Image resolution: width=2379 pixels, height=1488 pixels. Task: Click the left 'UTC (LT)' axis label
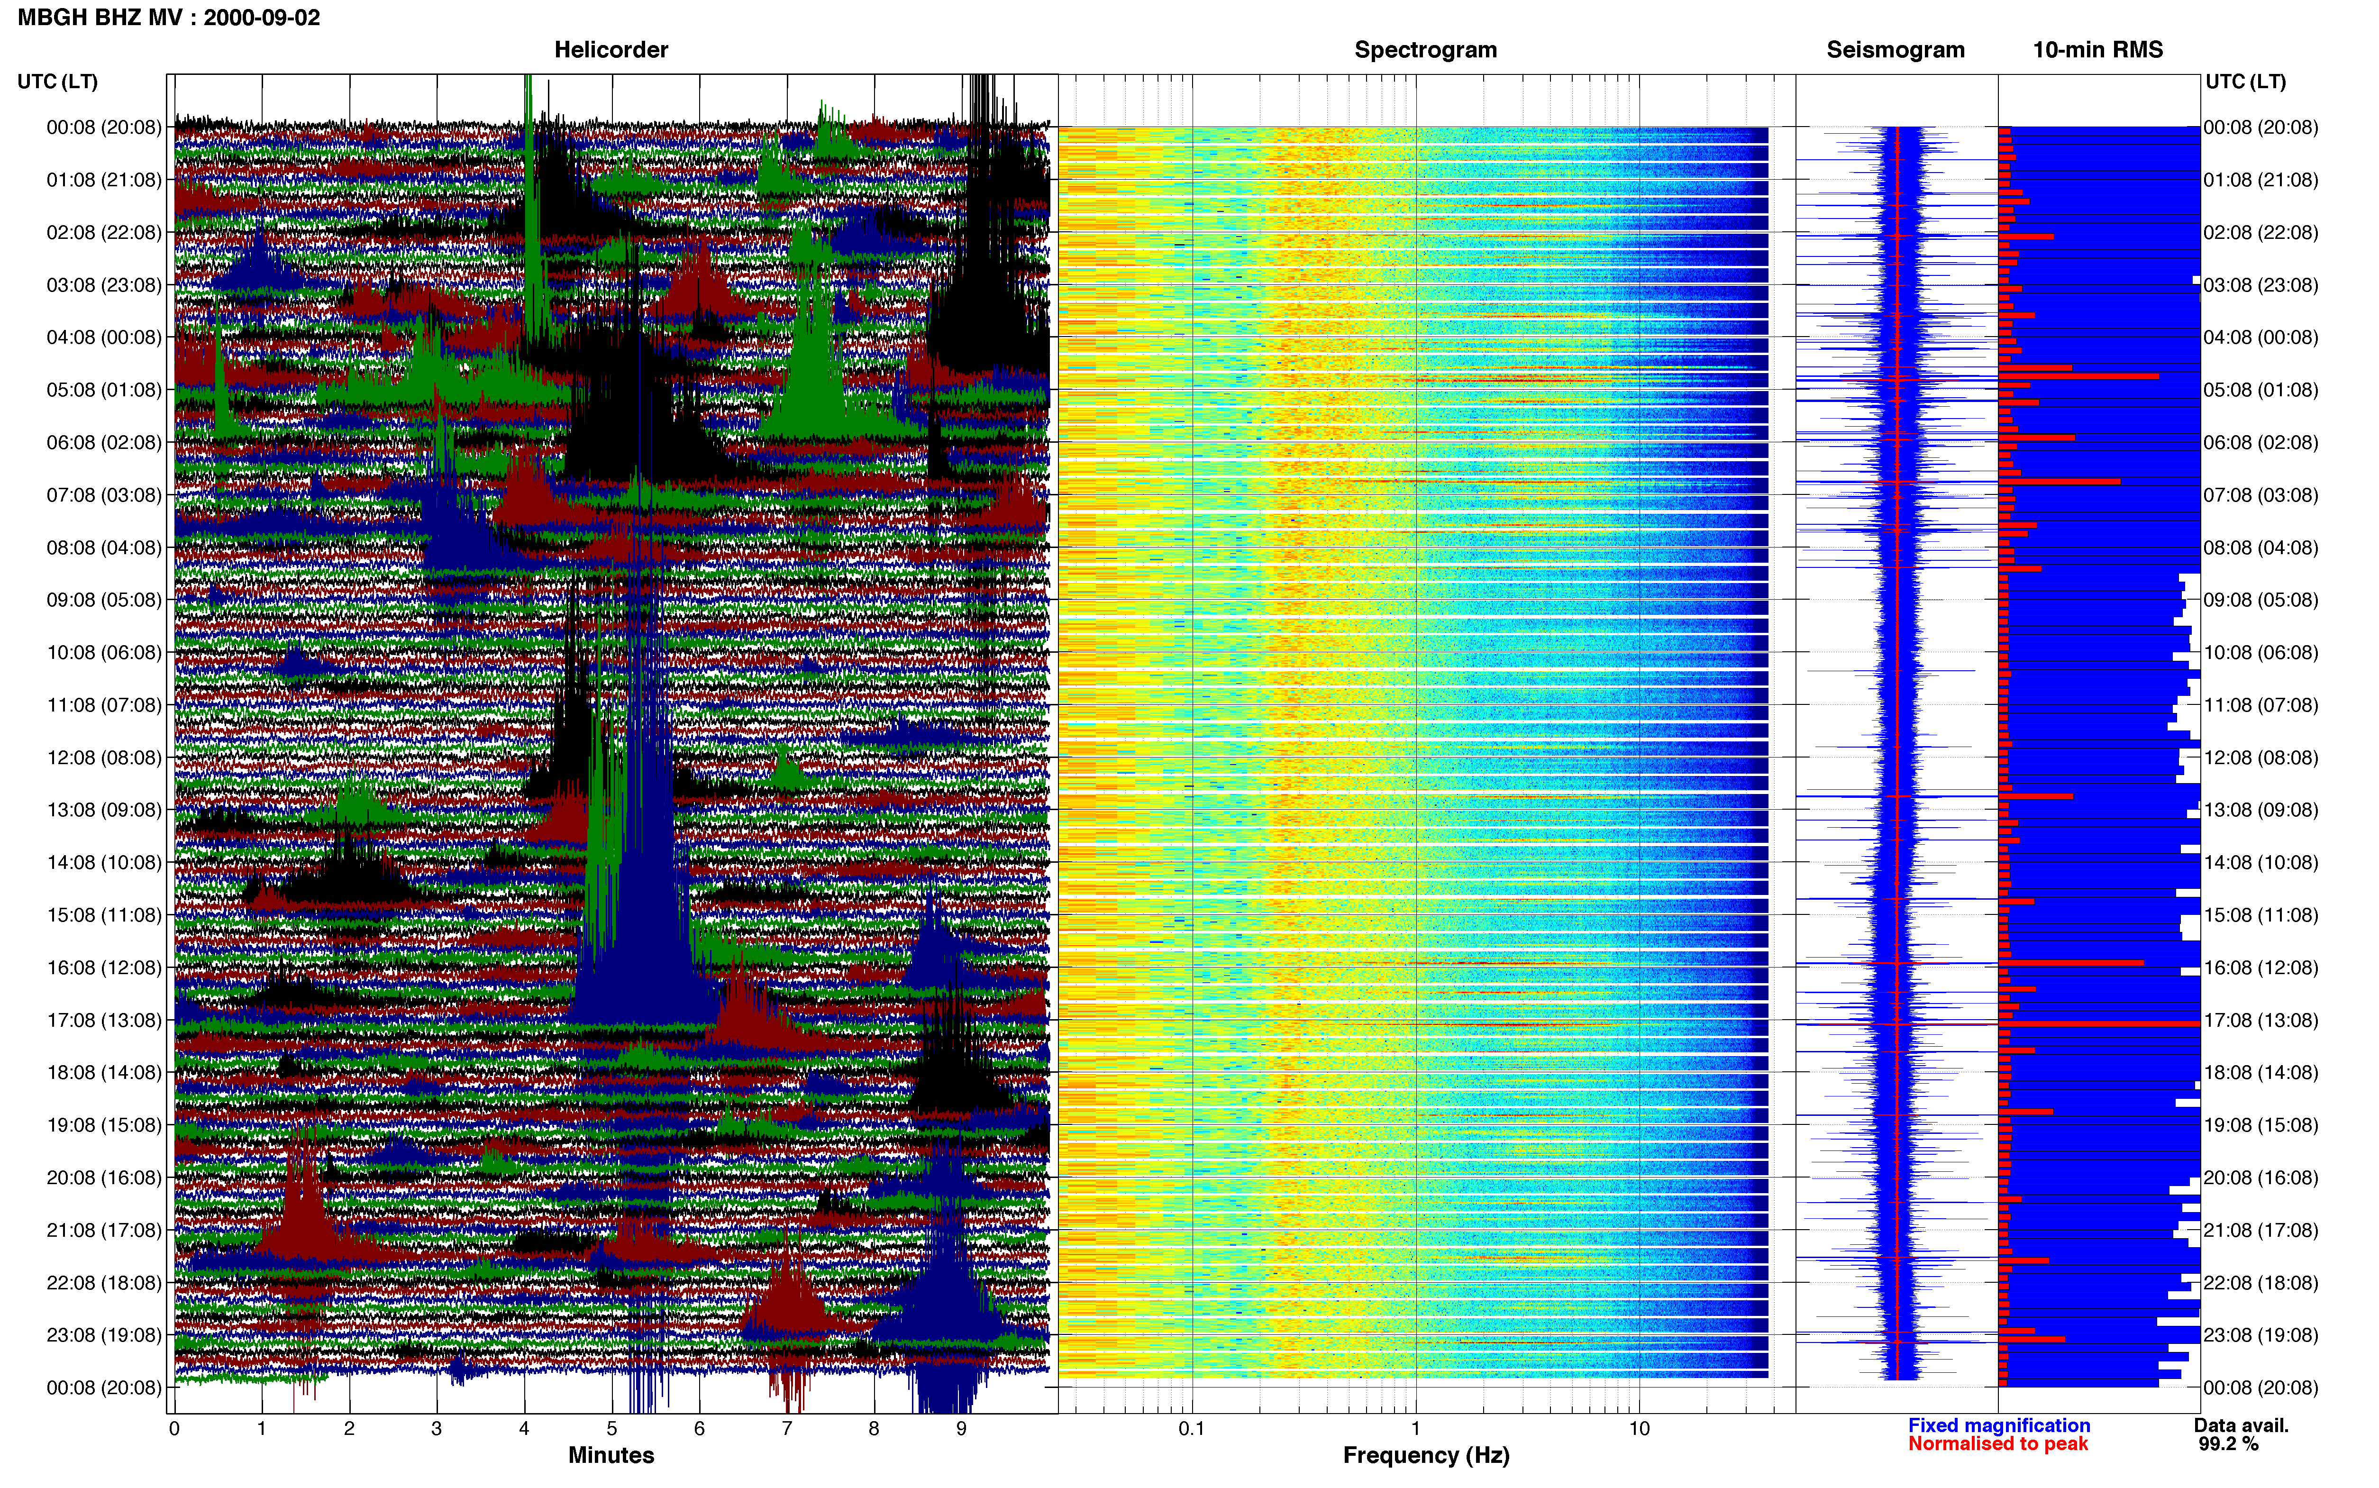(57, 82)
